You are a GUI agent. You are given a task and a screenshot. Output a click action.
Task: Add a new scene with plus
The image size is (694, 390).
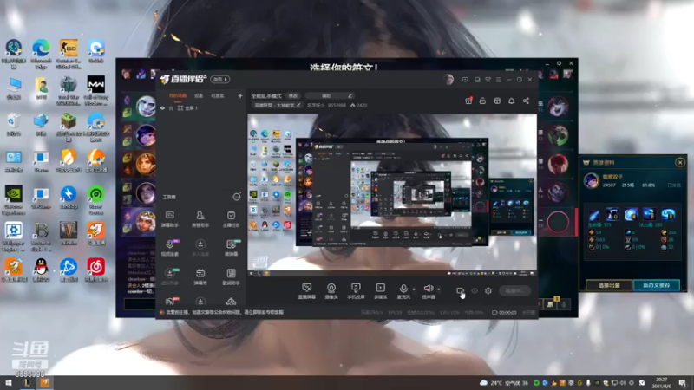(x=240, y=95)
